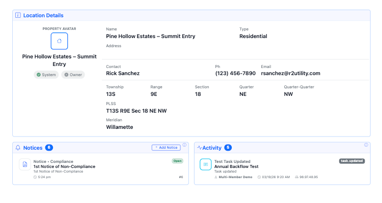This screenshot has width=382, height=203.
Task: Click the Activity pulse icon
Action: pos(200,148)
